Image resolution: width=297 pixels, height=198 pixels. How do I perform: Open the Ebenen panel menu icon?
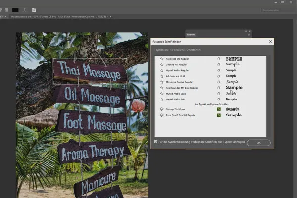tap(249, 35)
